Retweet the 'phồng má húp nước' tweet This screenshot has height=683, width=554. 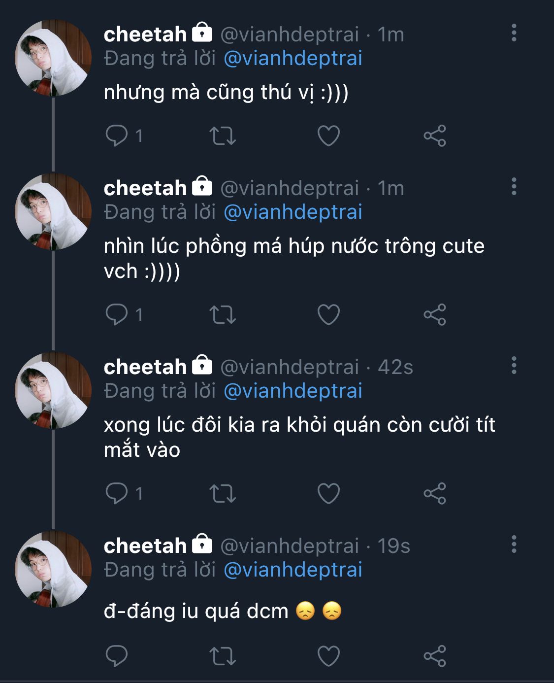coord(223,314)
